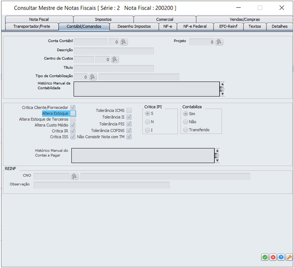Toggle Critica ISS checkbox
The image size is (294, 268).
point(73,137)
